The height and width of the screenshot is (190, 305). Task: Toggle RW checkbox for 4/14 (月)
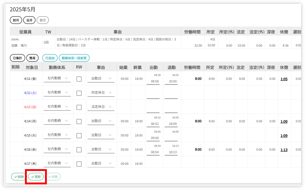point(79,122)
